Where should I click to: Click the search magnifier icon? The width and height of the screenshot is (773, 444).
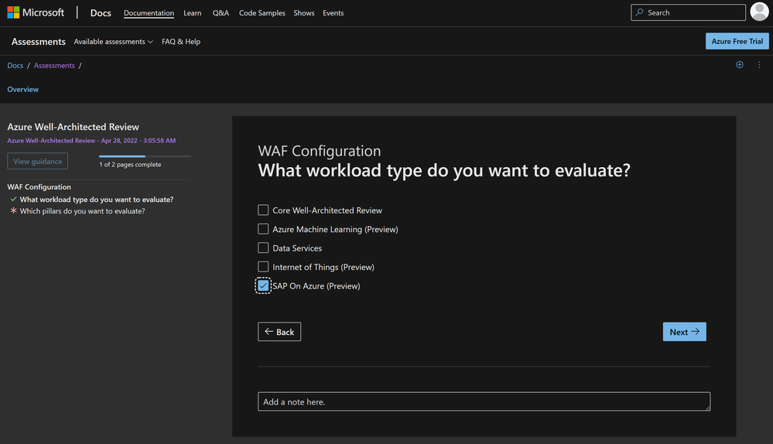point(639,12)
